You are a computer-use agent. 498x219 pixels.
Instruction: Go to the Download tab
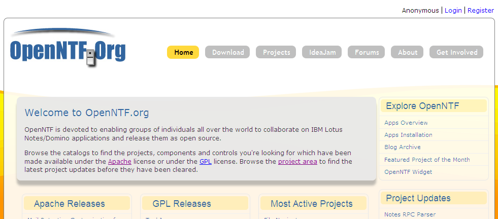[x=227, y=52]
